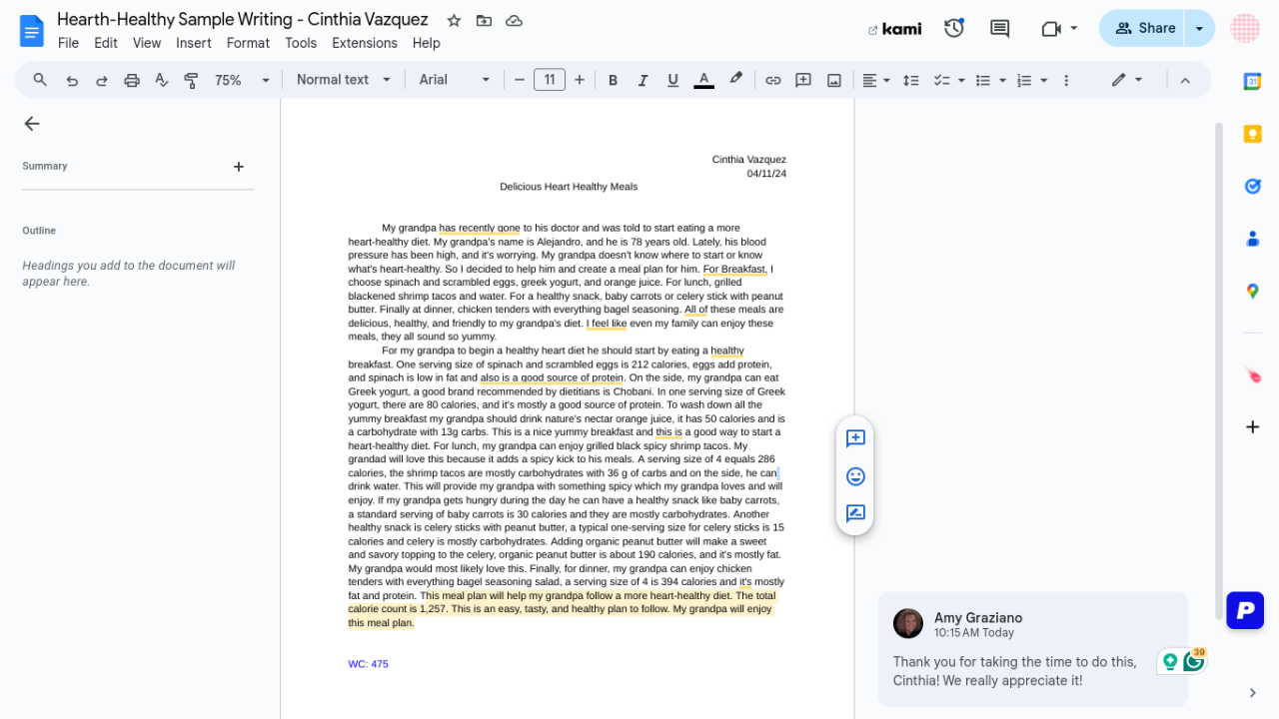Image resolution: width=1279 pixels, height=719 pixels.
Task: Open Amy Graziano's comment
Action: tap(1033, 648)
